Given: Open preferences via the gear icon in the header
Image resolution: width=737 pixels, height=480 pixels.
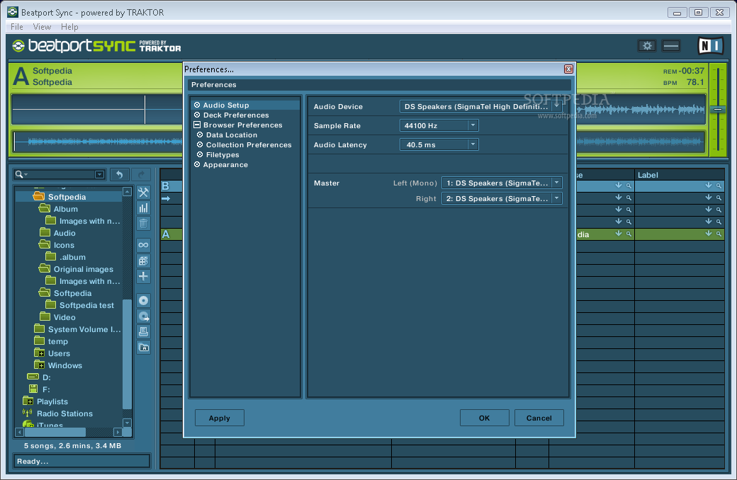Looking at the screenshot, I should [x=647, y=45].
